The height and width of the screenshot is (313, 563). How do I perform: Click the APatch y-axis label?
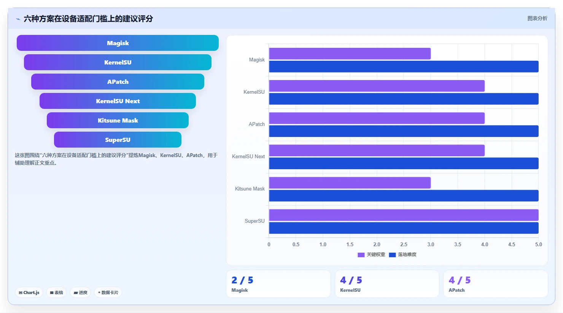[257, 124]
